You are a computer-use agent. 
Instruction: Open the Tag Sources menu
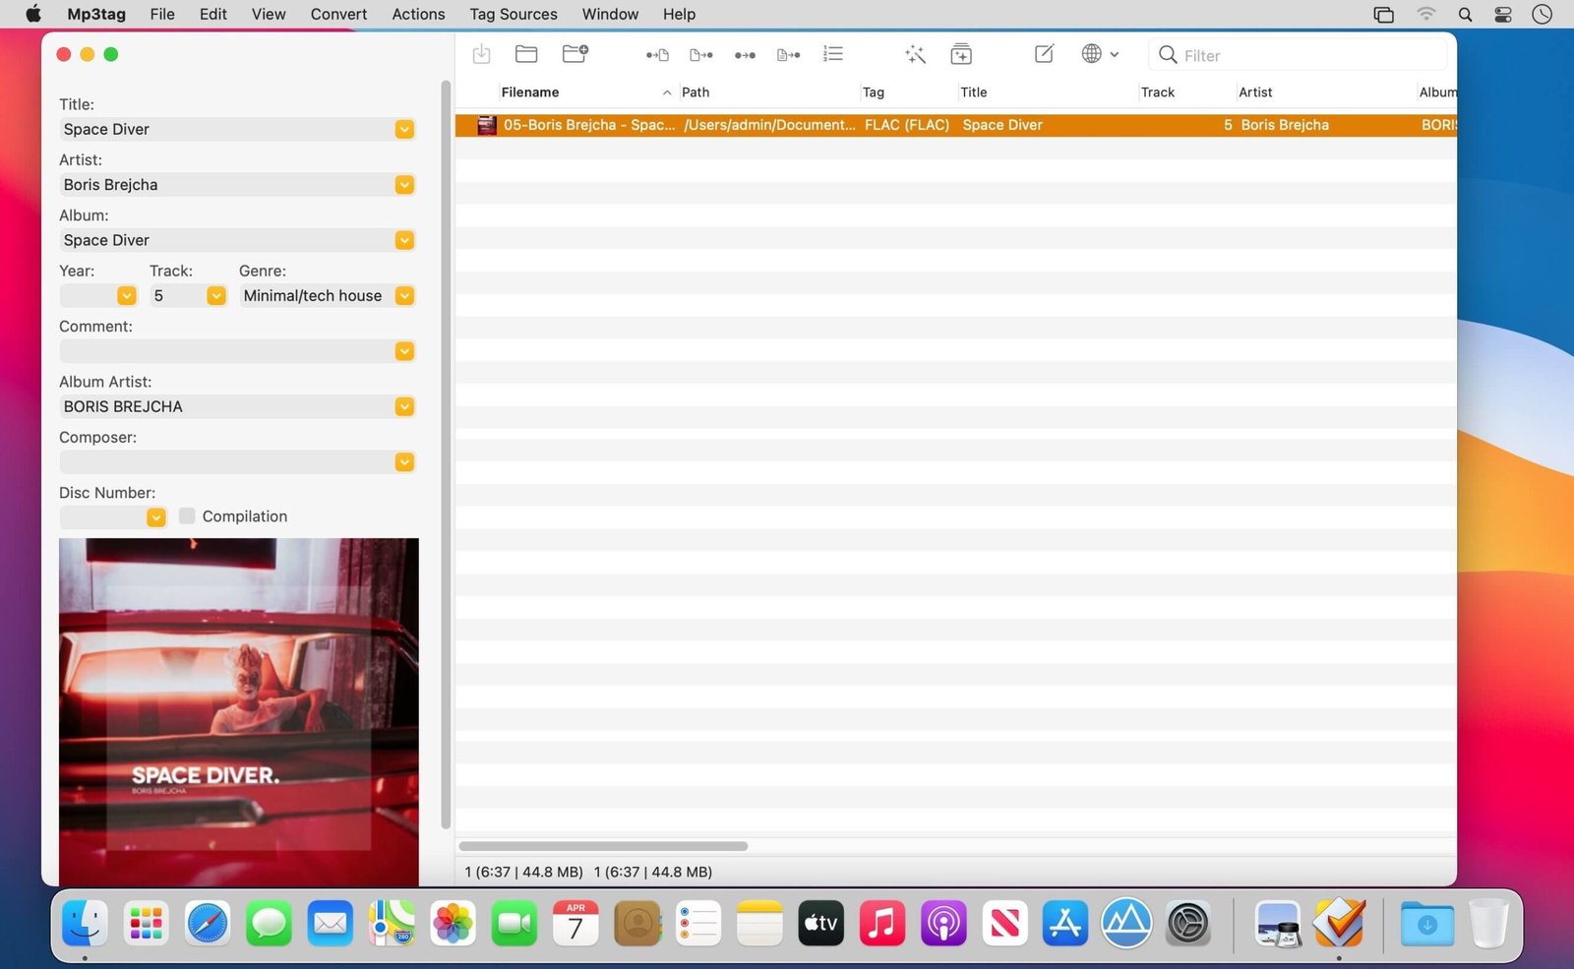[513, 14]
